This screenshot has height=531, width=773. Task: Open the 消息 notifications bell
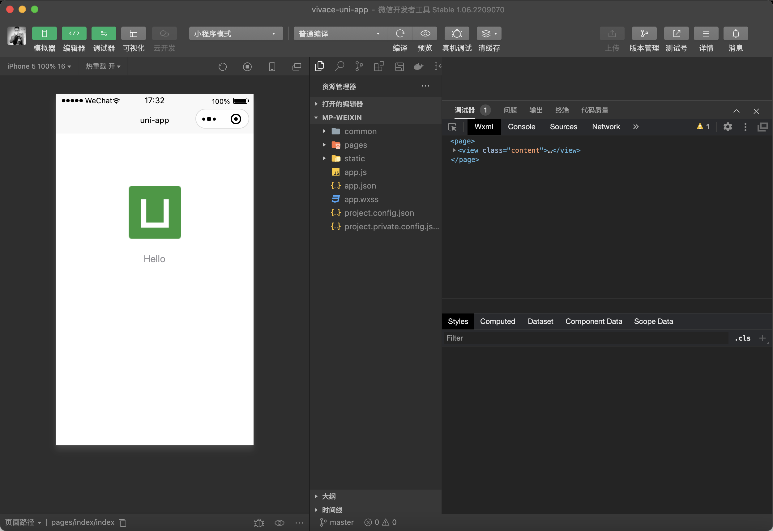(x=736, y=33)
